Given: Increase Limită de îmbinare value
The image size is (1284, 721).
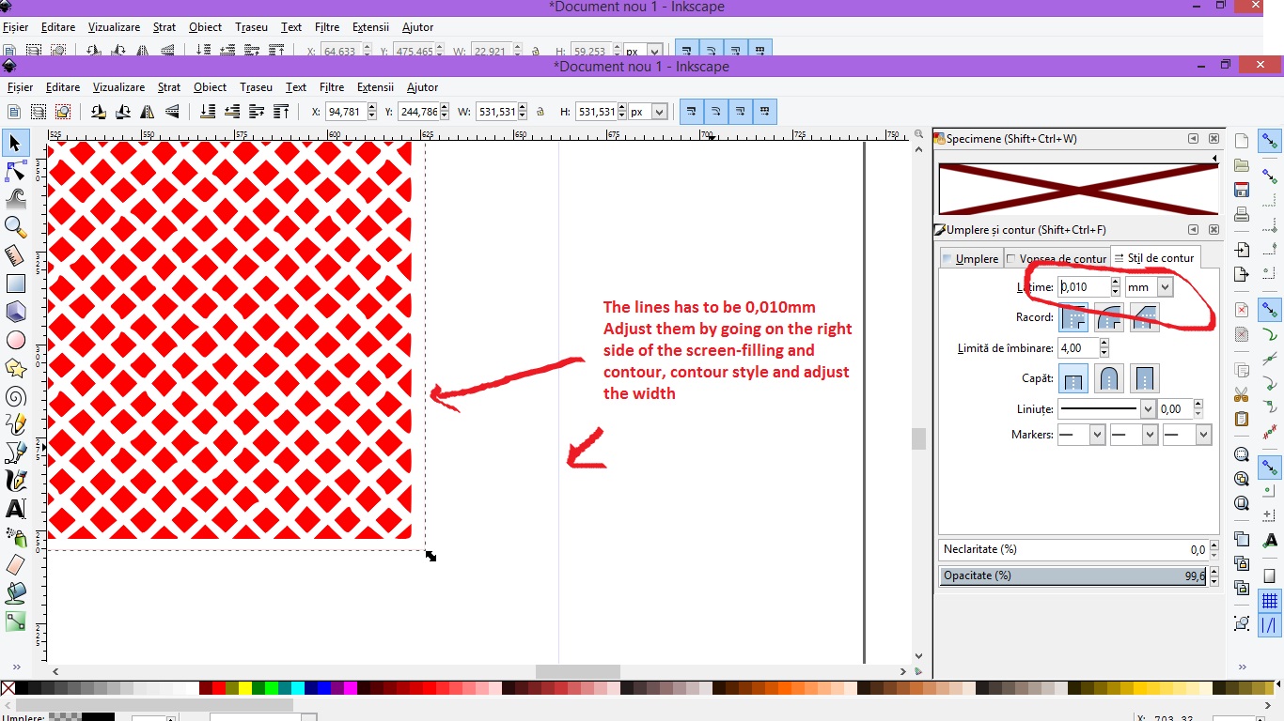Looking at the screenshot, I should click(x=1104, y=344).
